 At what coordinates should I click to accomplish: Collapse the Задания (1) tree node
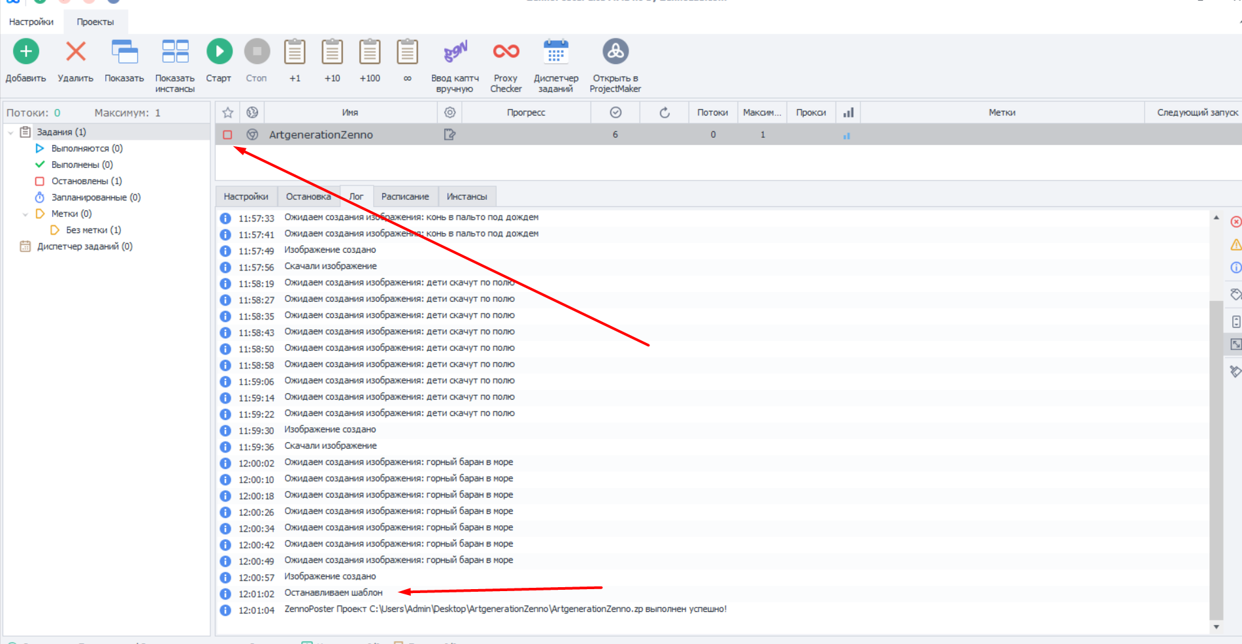(x=10, y=133)
